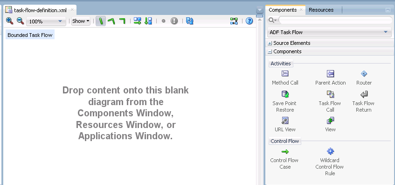Open the ADF Task Flow palette dropdown
This screenshot has width=395, height=185.
[330, 32]
